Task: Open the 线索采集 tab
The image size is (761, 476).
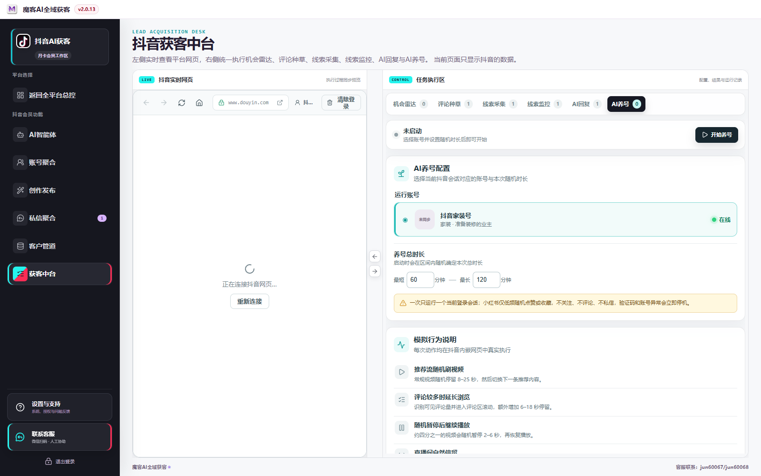Action: point(499,104)
